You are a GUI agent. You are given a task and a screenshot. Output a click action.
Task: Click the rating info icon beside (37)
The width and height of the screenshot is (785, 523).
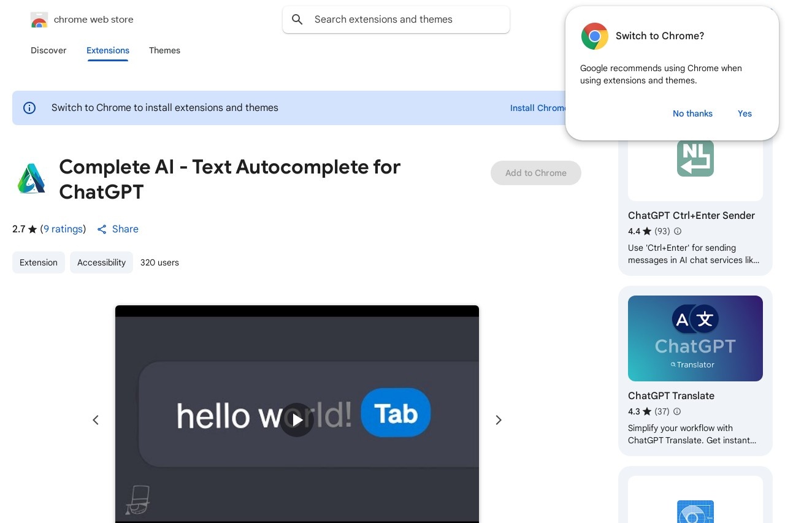[677, 411]
